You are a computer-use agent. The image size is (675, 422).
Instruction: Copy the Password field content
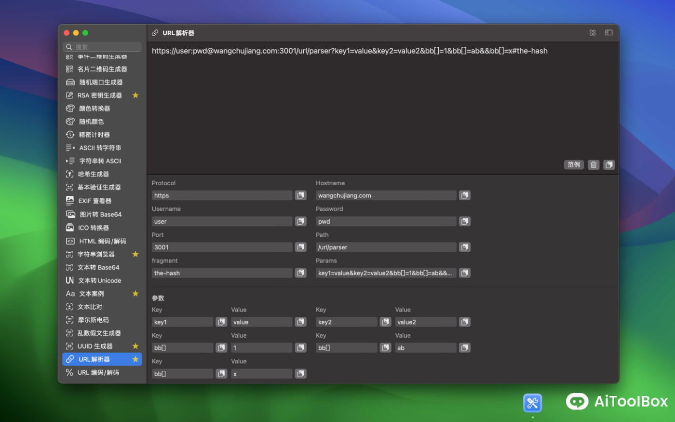(x=464, y=221)
